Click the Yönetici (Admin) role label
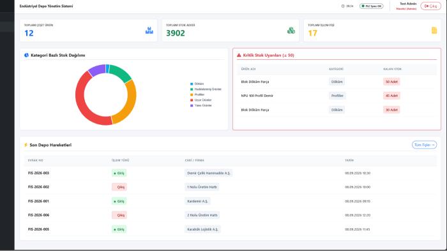Image resolution: width=447 pixels, height=251 pixels. [406, 9]
